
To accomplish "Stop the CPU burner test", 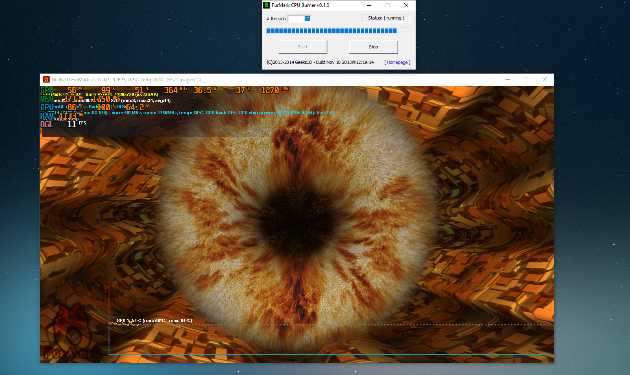I will (x=373, y=47).
